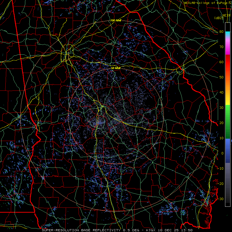Click the 10 value on the dBZ scale

point(221,138)
